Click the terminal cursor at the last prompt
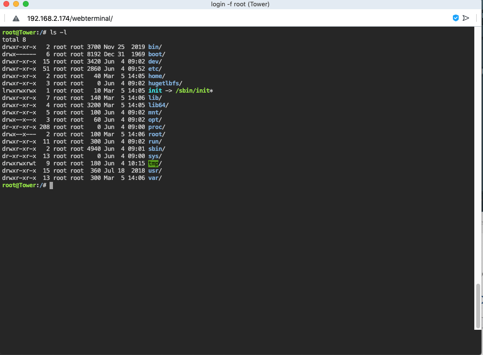The height and width of the screenshot is (355, 483). point(51,185)
